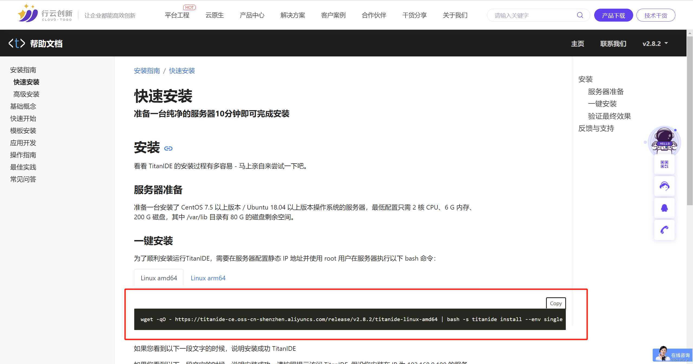The width and height of the screenshot is (693, 364).
Task: Click the 快速安装 breadcrumb link
Action: click(x=182, y=71)
